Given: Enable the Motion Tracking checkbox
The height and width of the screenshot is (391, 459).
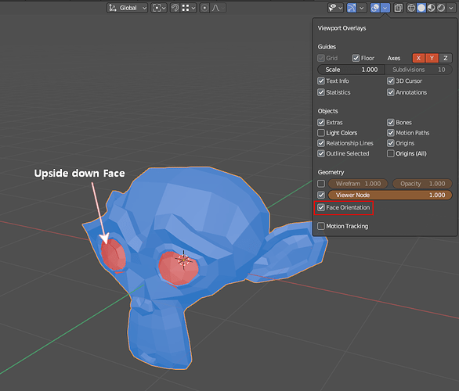Looking at the screenshot, I should pyautogui.click(x=321, y=226).
